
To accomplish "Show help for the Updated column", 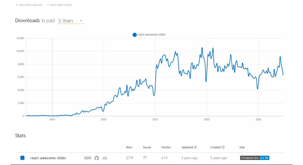I will tap(195, 147).
